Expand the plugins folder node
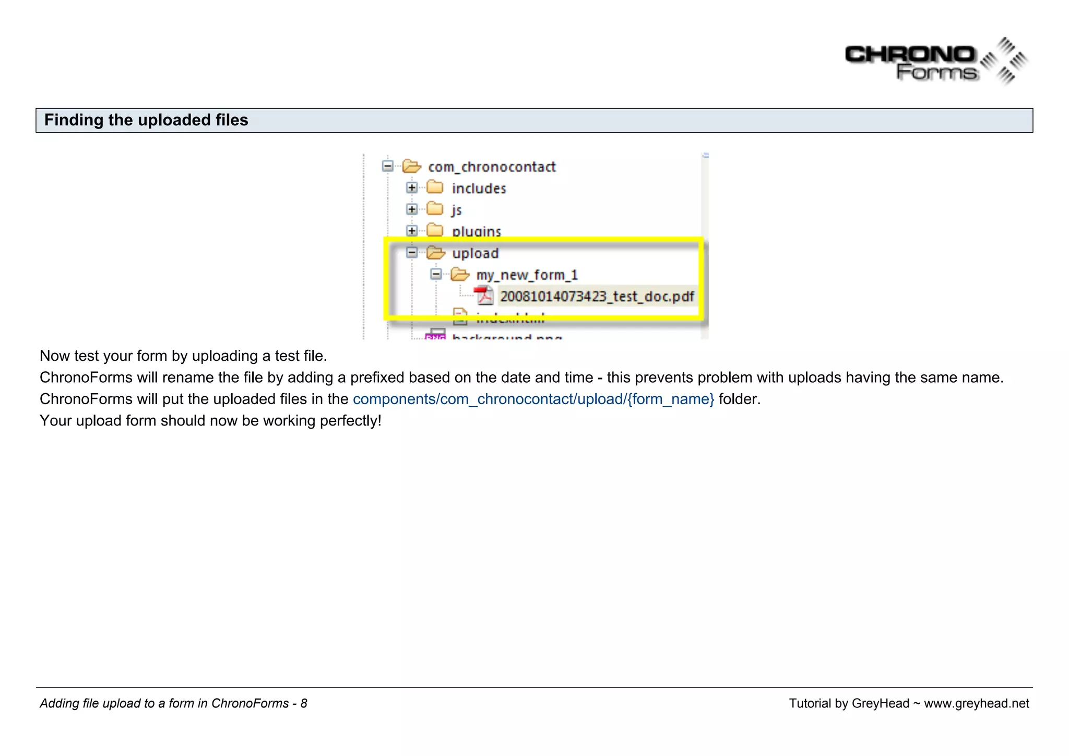The image size is (1069, 756). pos(412,231)
